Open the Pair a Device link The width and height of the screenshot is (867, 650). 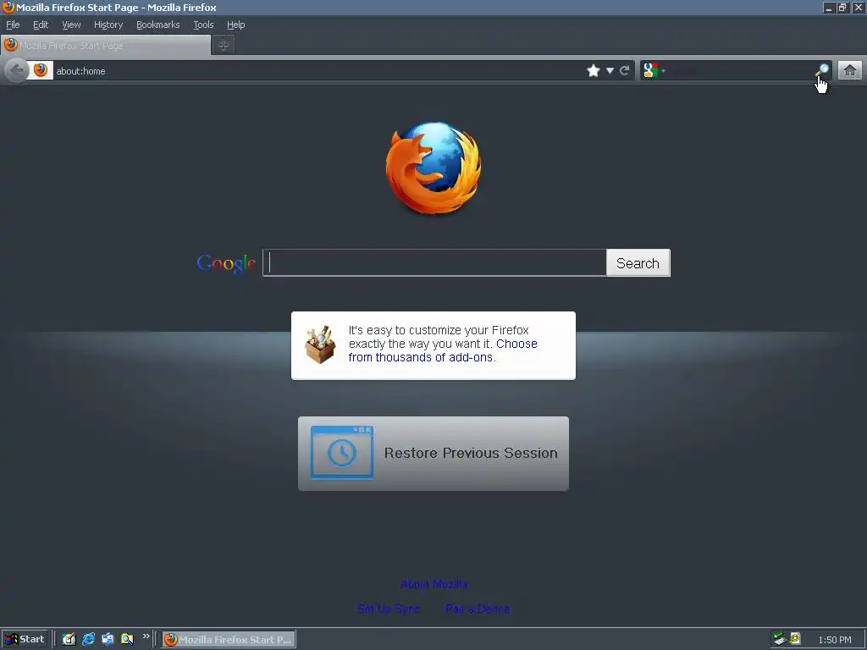tap(478, 609)
